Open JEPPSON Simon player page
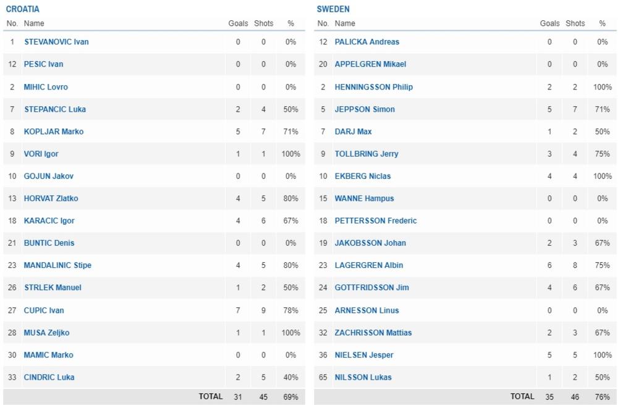Image resolution: width=618 pixels, height=408 pixels. 365,109
